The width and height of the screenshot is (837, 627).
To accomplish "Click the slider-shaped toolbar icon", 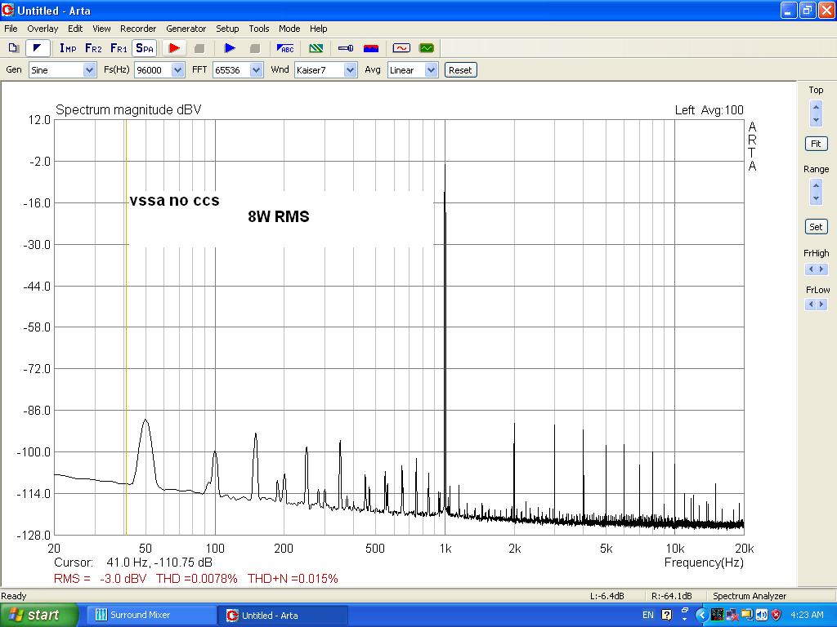I will 346,48.
